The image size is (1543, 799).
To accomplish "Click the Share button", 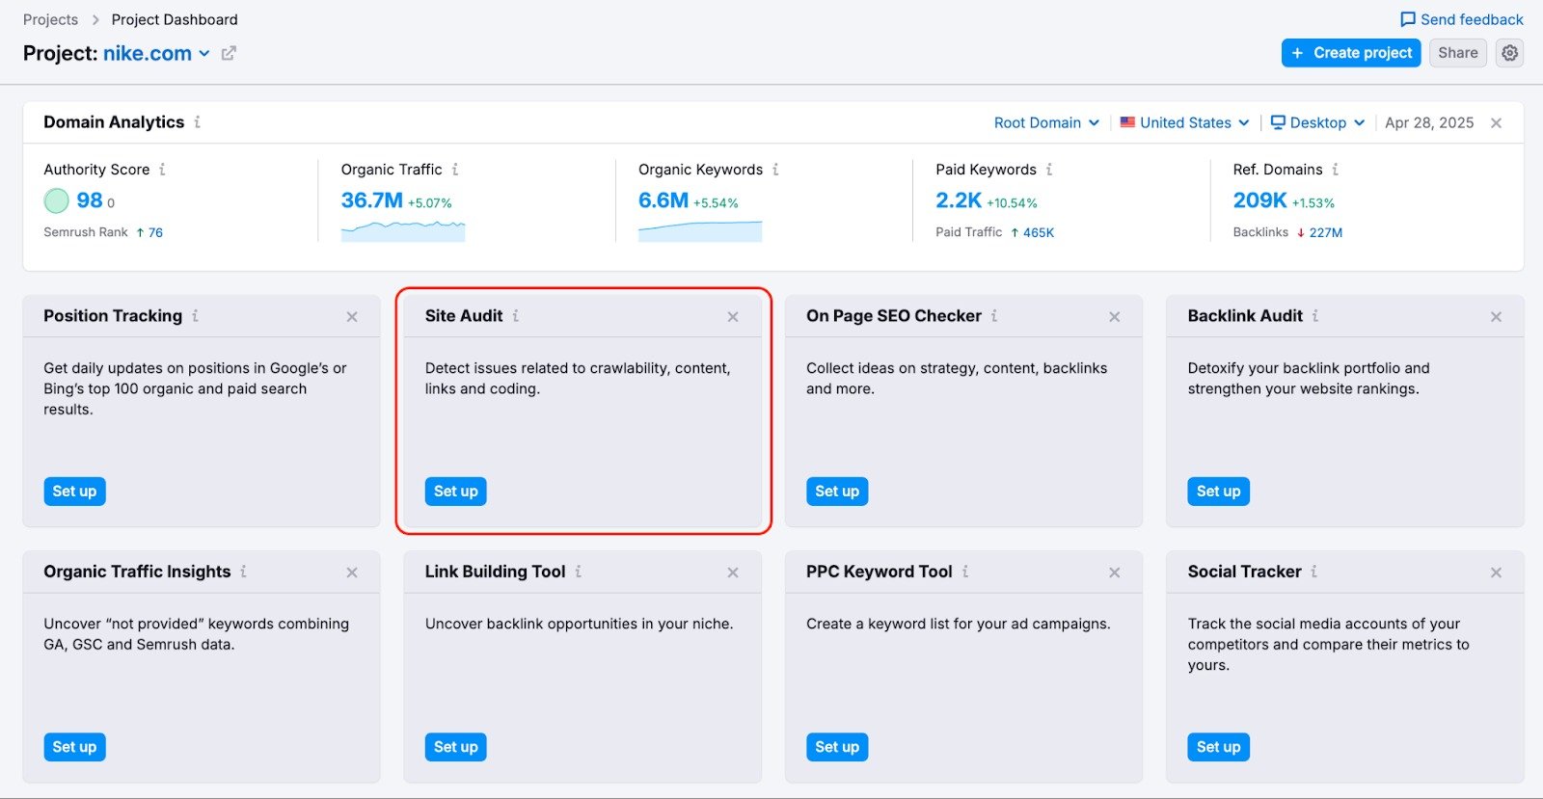I will pos(1457,53).
